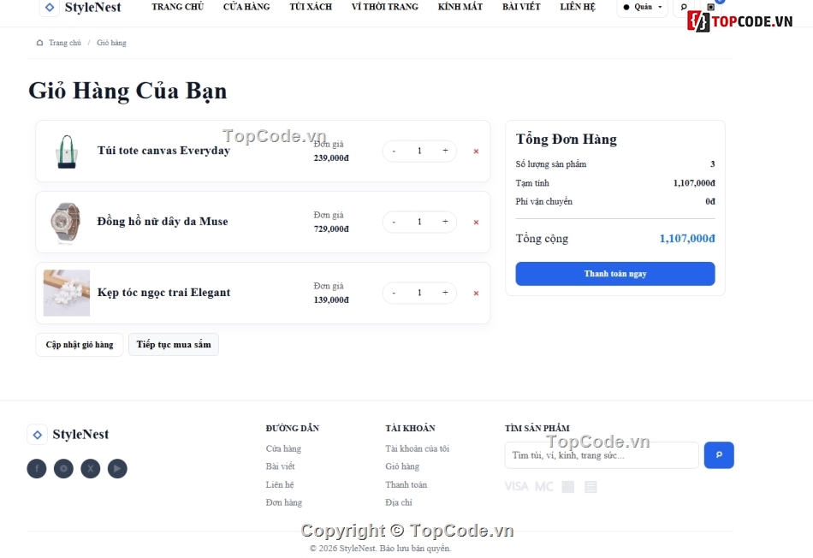The height and width of the screenshot is (558, 813).
Task: Open footer Tài khoản của tôi link
Action: pos(417,448)
